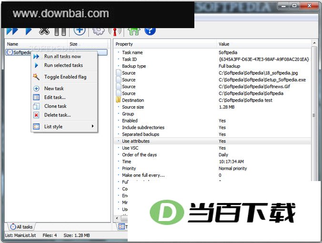Click the file icon of Softnews.Gif source row
Image resolution: width=322 pixels, height=243 pixels.
(x=119, y=86)
